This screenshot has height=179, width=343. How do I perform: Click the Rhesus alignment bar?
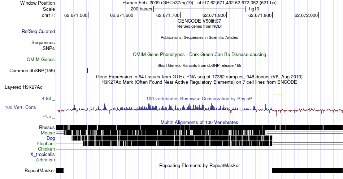tap(199, 127)
